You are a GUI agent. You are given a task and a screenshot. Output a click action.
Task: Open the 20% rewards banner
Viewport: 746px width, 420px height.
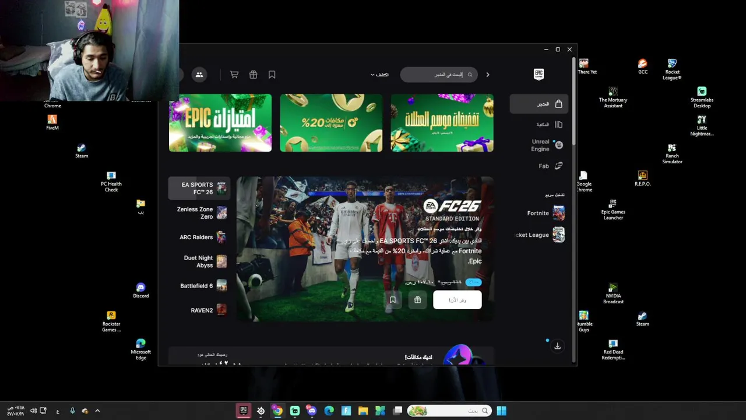click(331, 123)
